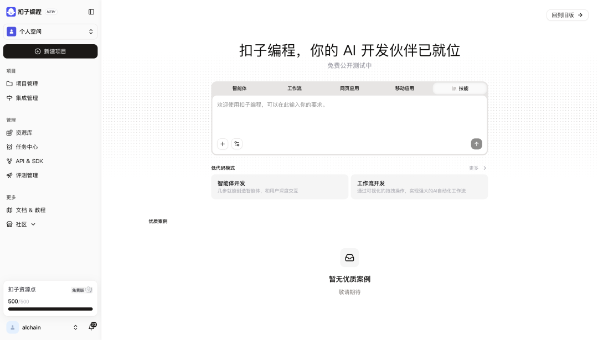Image resolution: width=598 pixels, height=340 pixels.
Task: Click the API & SDK branch icon
Action: [x=9, y=161]
